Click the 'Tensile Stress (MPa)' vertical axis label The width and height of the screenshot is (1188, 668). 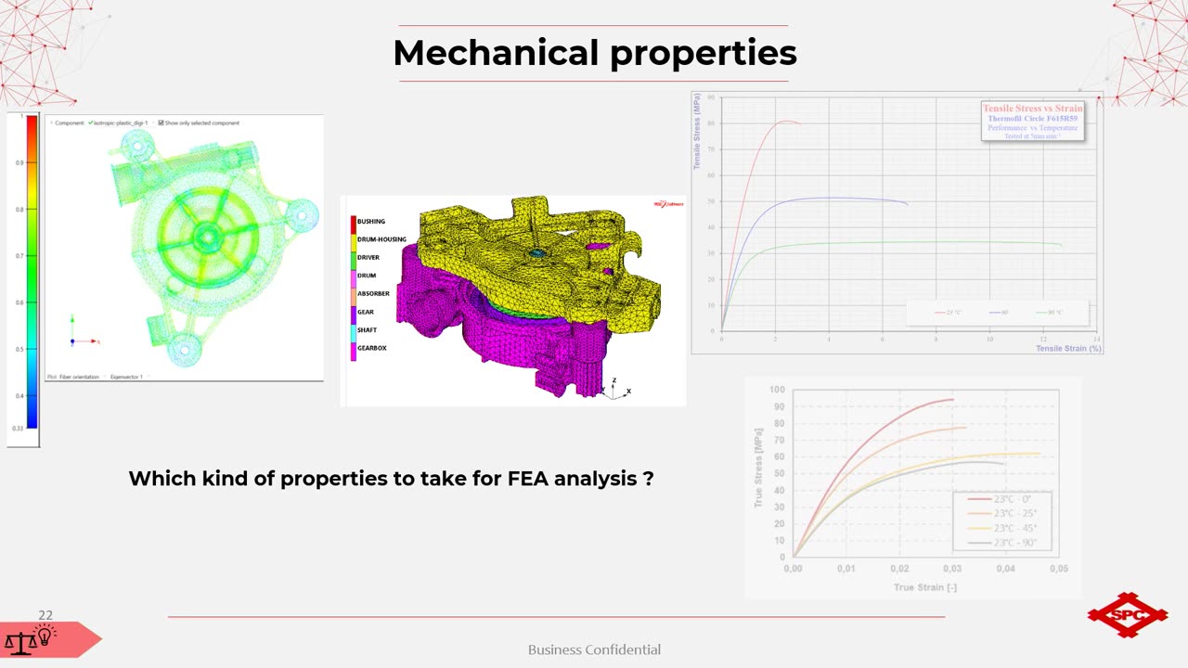point(697,131)
